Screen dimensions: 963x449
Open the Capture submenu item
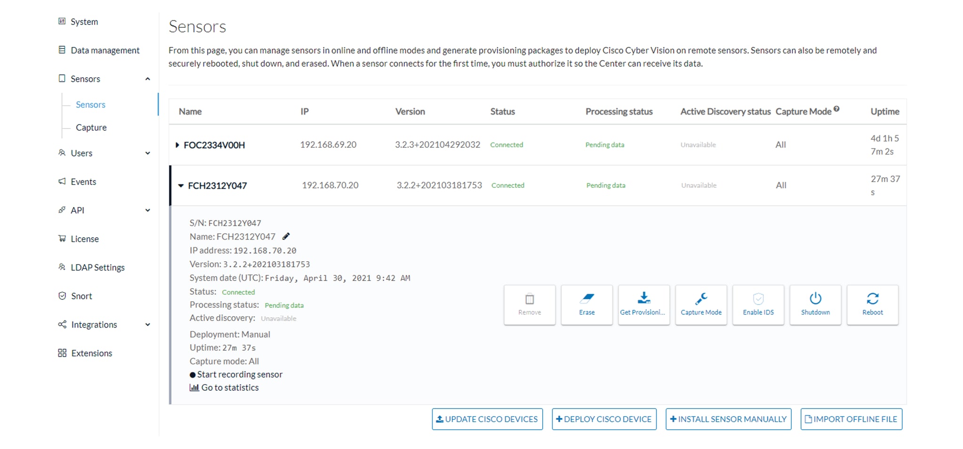[91, 127]
